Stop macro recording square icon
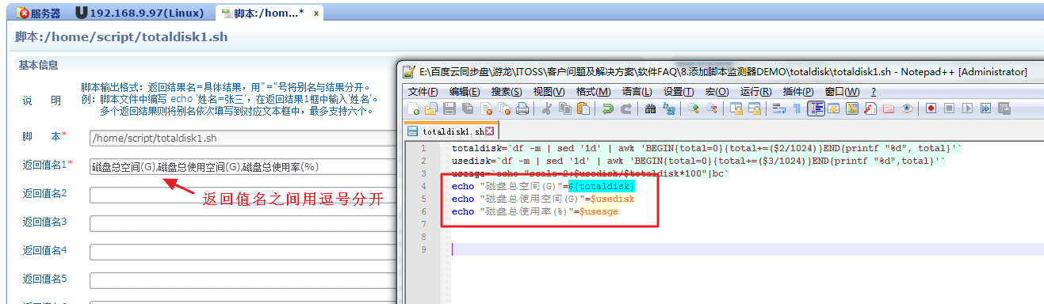1044x304 pixels. (x=949, y=108)
